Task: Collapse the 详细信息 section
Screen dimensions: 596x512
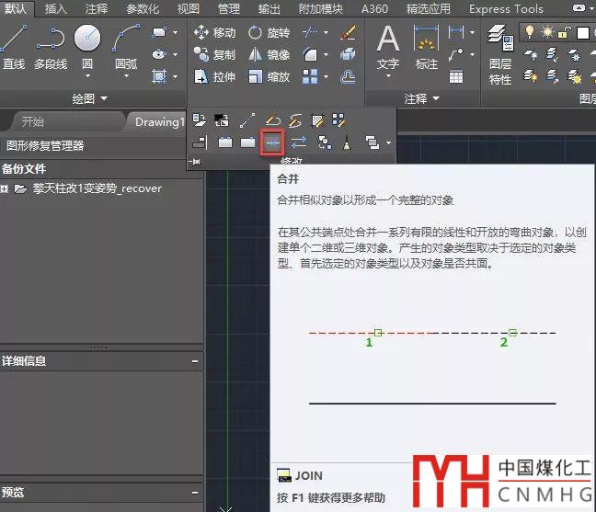Action: (195, 361)
